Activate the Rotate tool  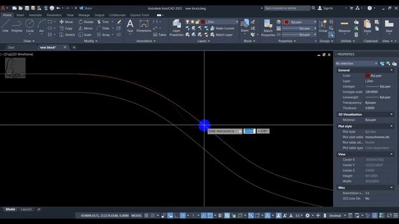click(86, 22)
